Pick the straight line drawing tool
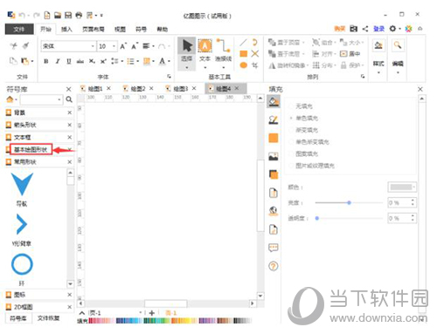This screenshot has height=334, width=437. [244, 43]
